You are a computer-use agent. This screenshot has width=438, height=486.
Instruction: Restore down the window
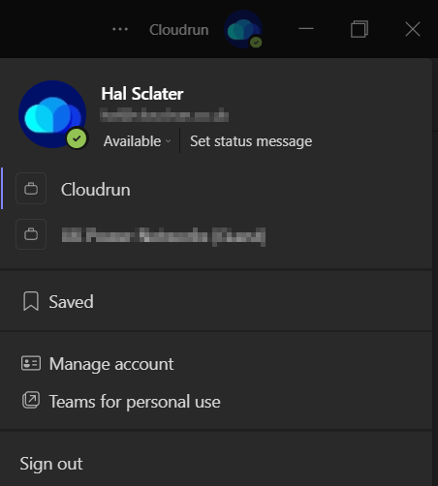point(360,29)
